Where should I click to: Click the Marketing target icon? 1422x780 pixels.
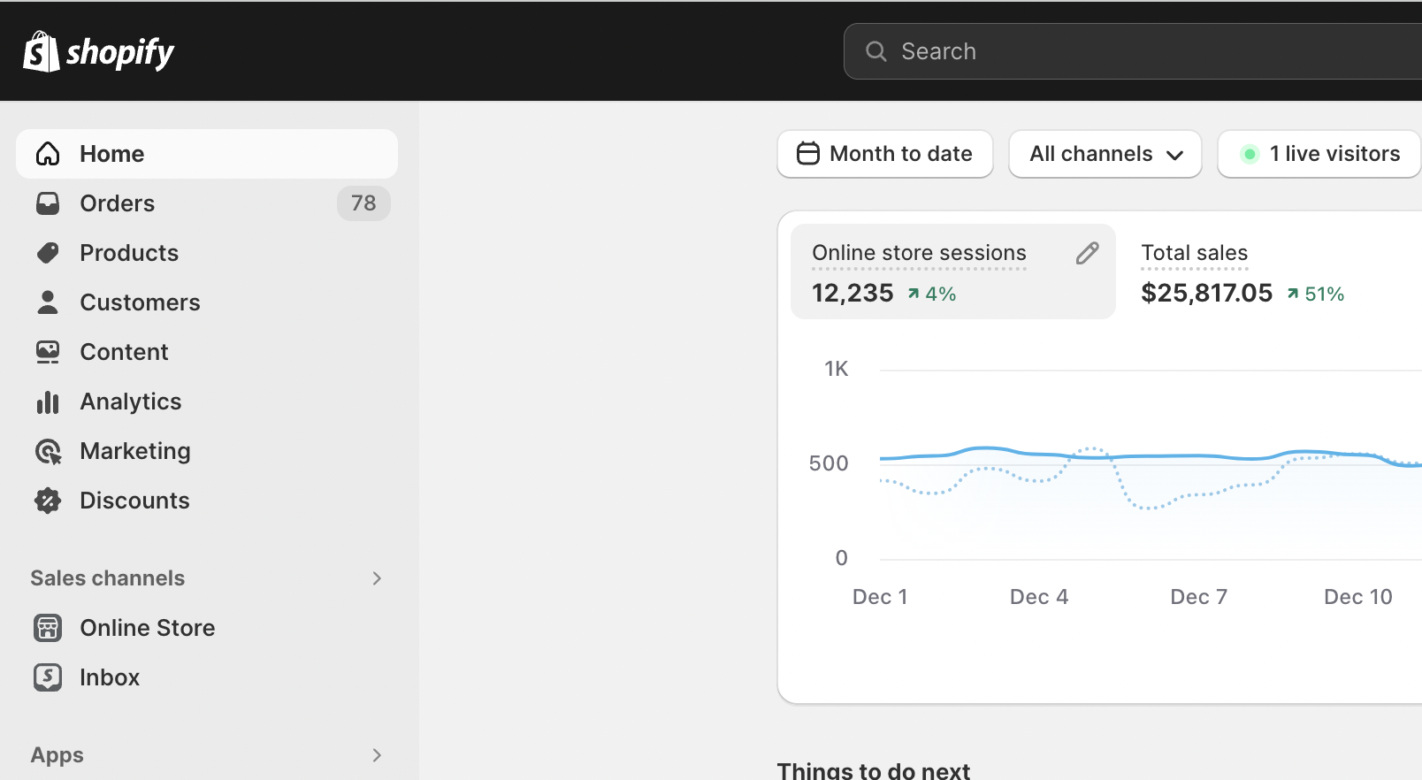(x=48, y=452)
